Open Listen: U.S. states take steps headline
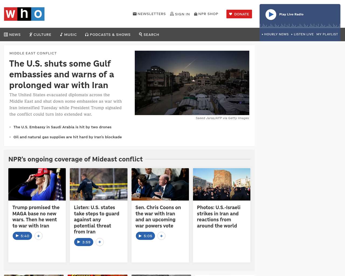The height and width of the screenshot is (276, 345). point(96,219)
